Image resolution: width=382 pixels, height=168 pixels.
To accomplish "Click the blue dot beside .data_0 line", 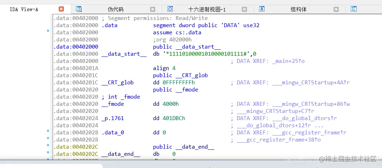I will pyautogui.click(x=48, y=131).
